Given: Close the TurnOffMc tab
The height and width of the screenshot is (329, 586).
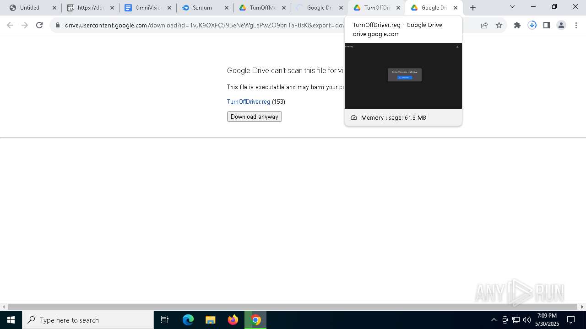Looking at the screenshot, I should pyautogui.click(x=284, y=8).
